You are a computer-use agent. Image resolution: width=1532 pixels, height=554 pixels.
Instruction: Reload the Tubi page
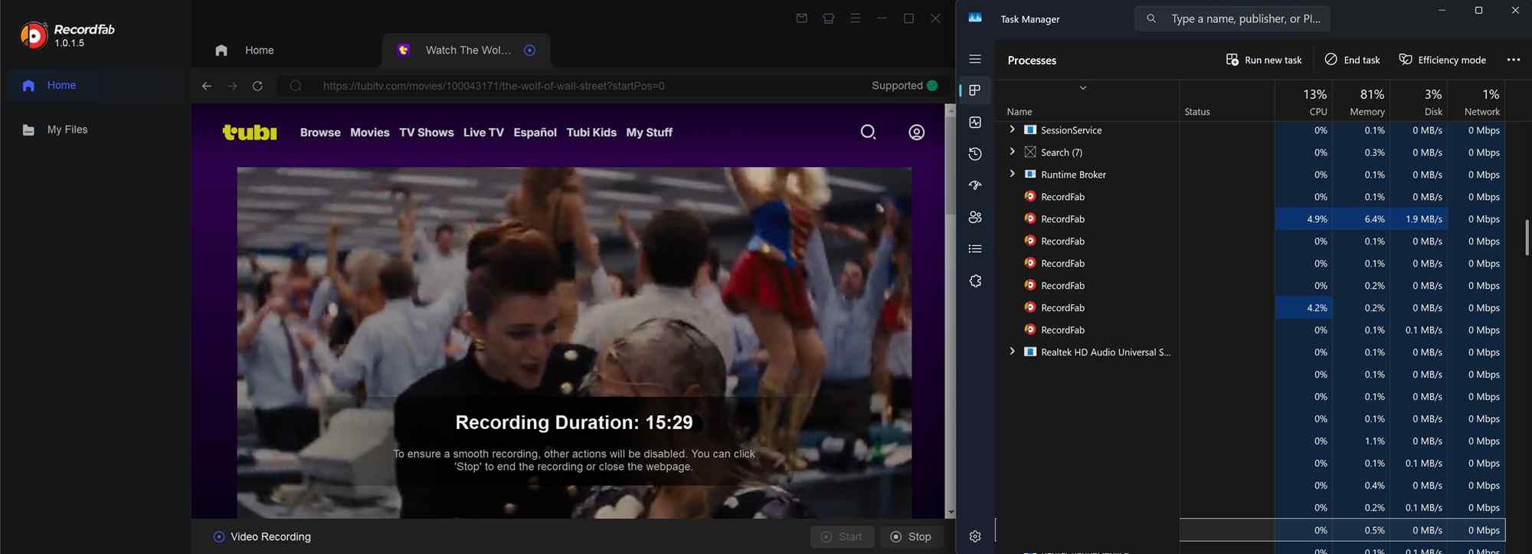pyautogui.click(x=257, y=86)
